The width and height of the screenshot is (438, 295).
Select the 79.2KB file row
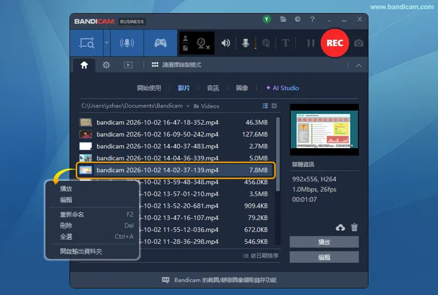click(x=207, y=218)
